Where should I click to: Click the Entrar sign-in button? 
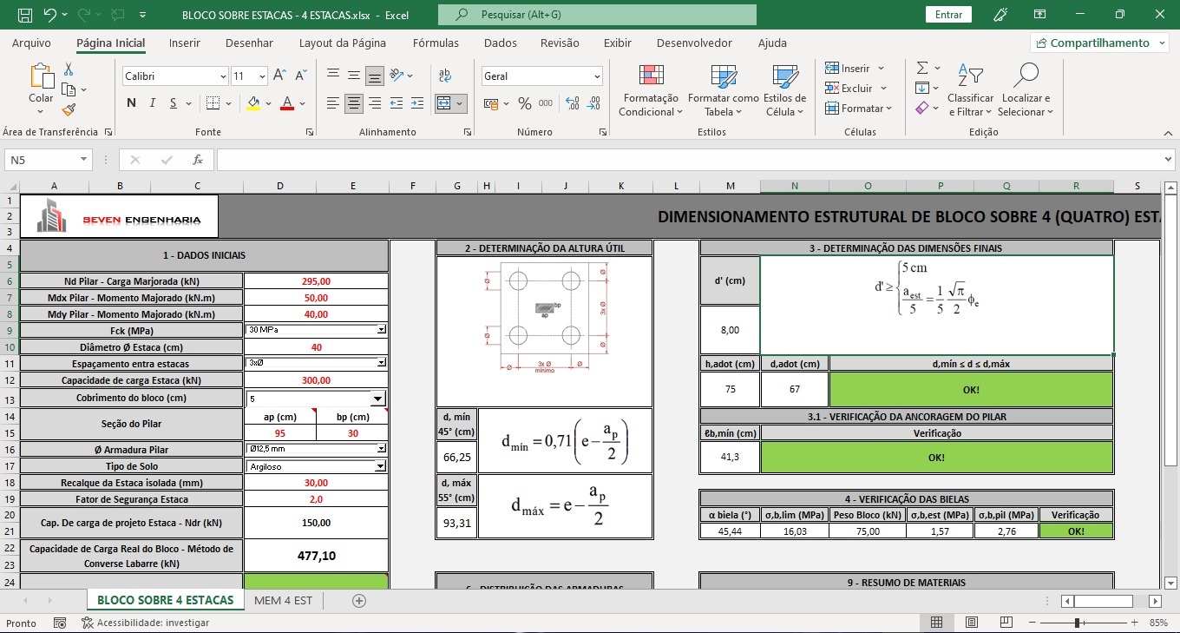coord(948,15)
